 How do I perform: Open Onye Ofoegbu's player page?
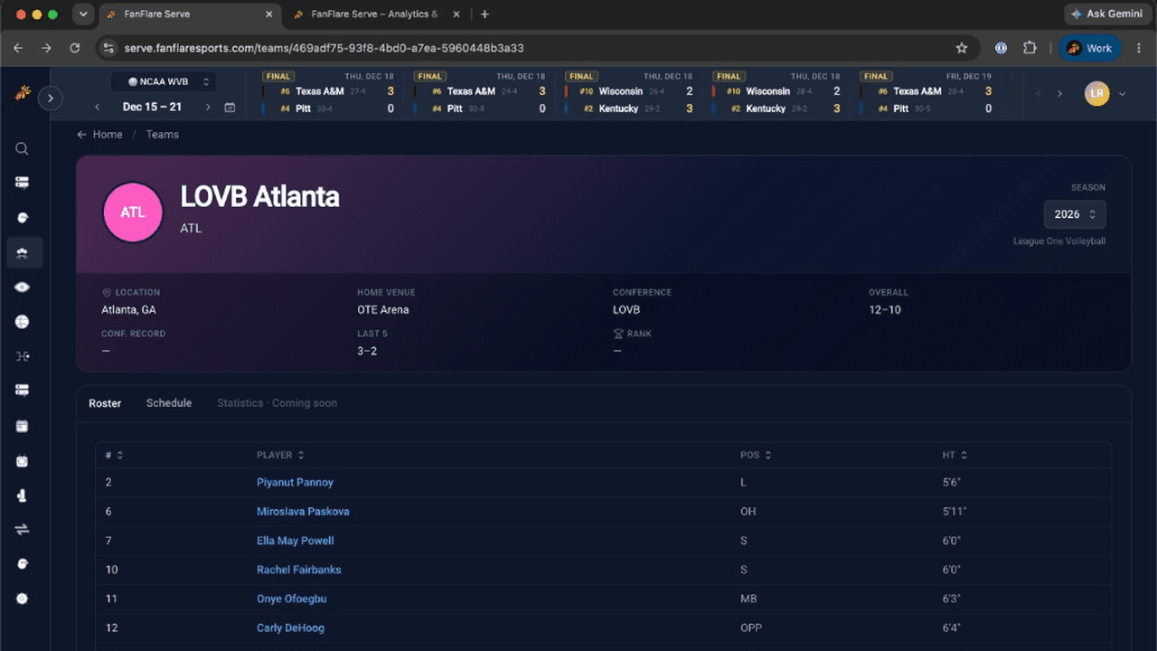pos(292,599)
